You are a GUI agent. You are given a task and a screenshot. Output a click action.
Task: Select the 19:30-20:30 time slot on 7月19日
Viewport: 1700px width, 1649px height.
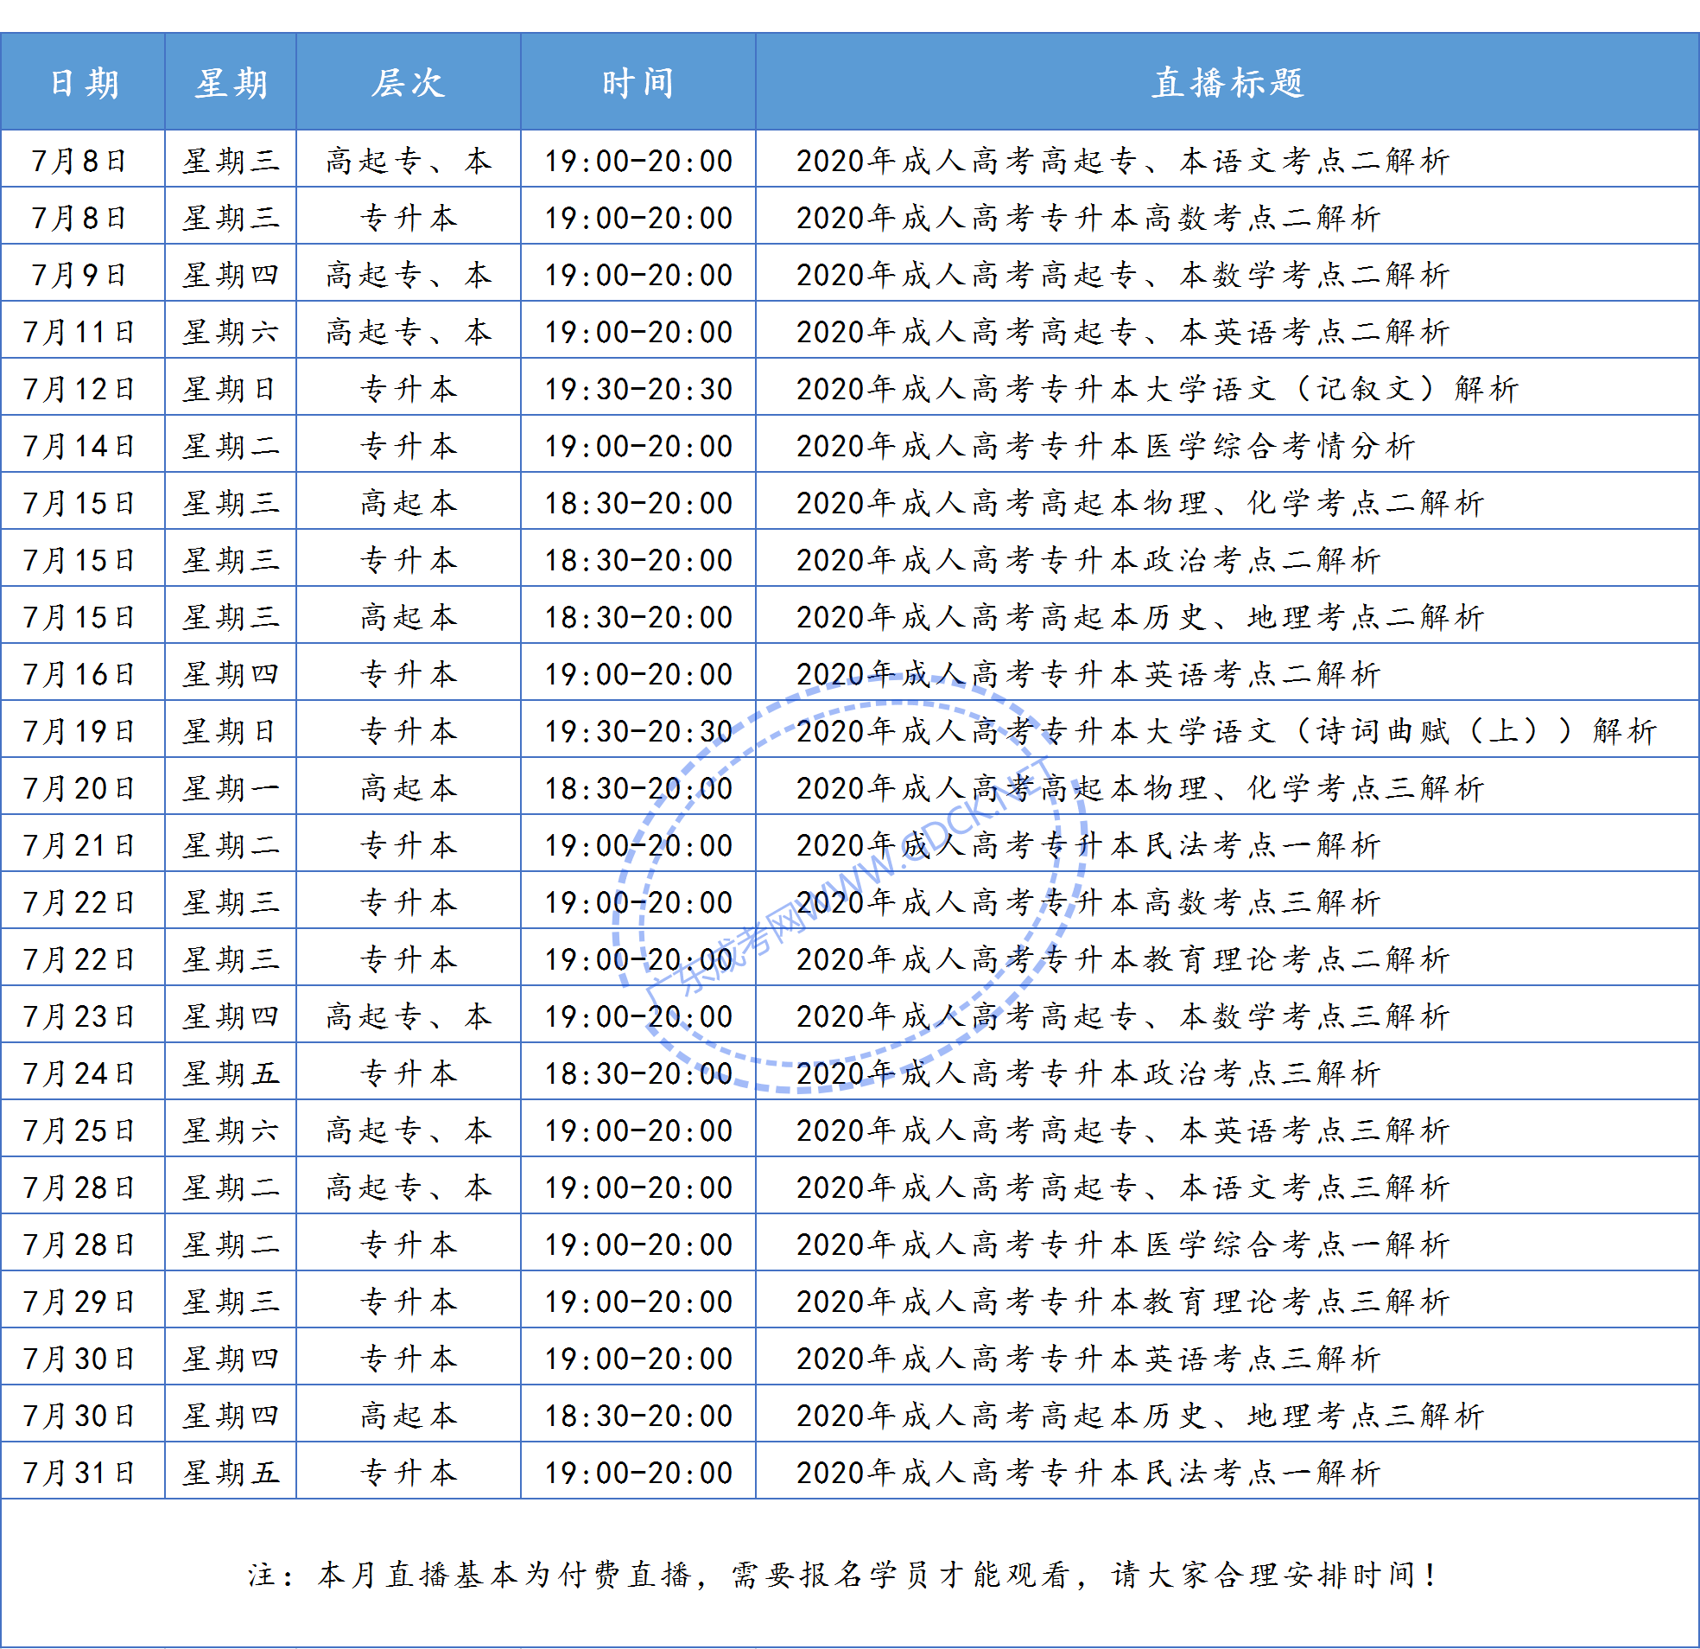coord(637,730)
